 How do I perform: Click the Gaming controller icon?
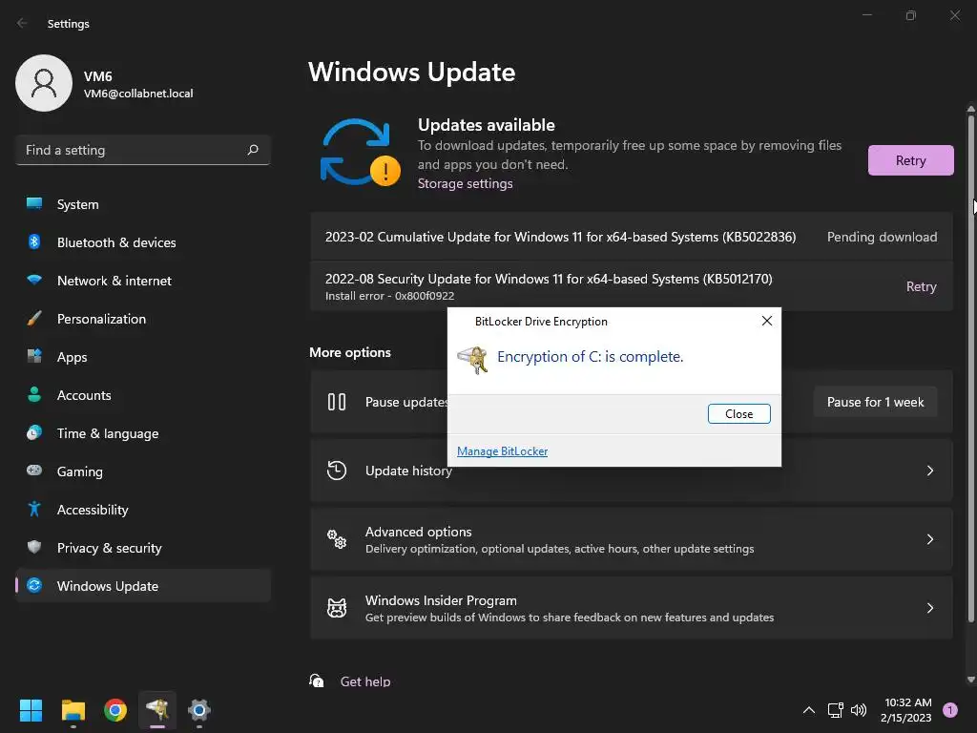34,471
